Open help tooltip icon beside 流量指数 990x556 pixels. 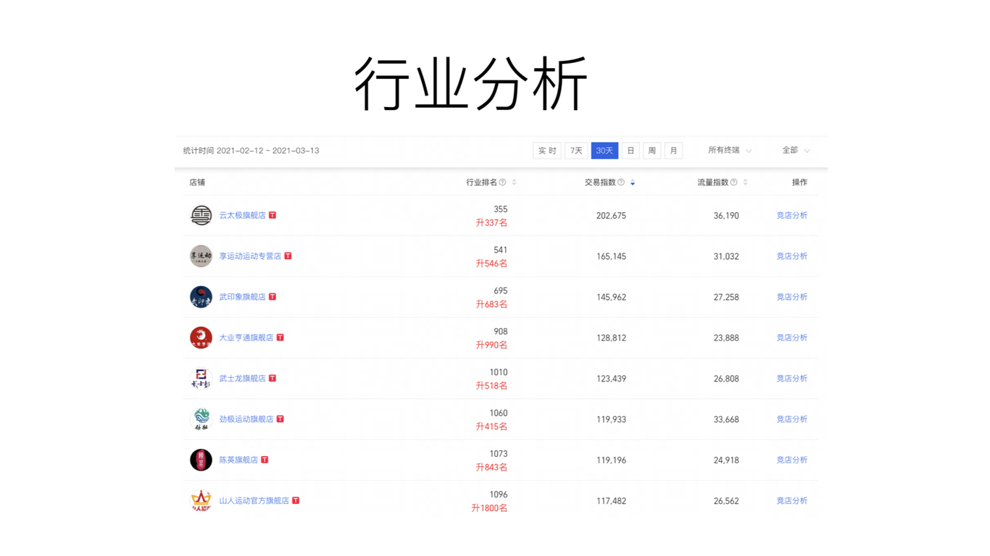click(x=733, y=182)
